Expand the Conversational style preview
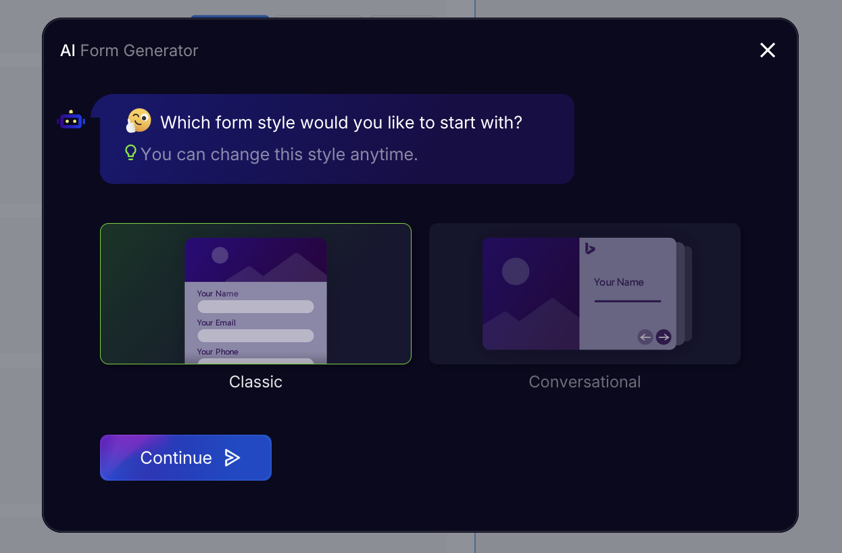 tap(585, 293)
